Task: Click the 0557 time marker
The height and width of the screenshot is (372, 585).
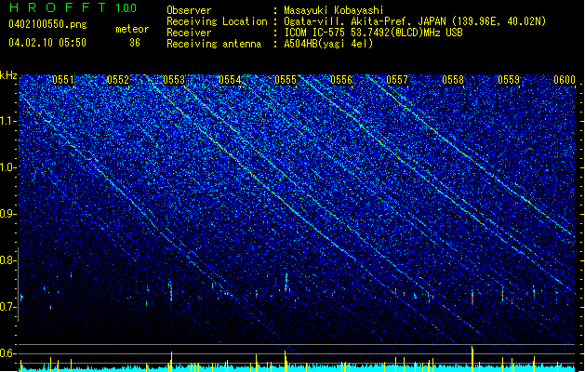Action: pyautogui.click(x=397, y=80)
